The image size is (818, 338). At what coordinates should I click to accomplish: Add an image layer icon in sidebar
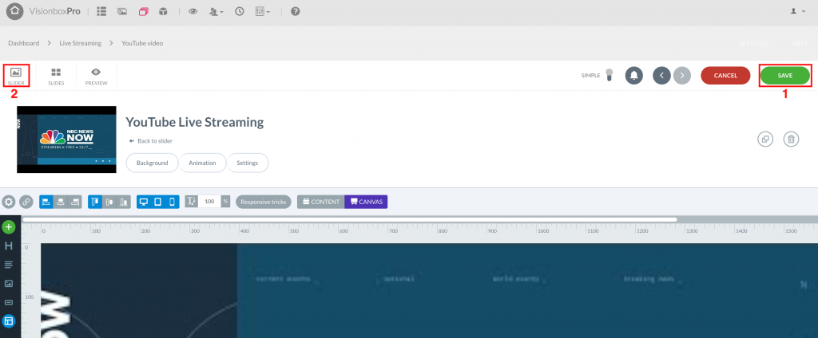(8, 283)
